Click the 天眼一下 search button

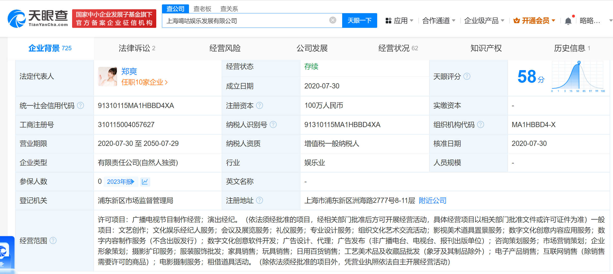point(359,20)
